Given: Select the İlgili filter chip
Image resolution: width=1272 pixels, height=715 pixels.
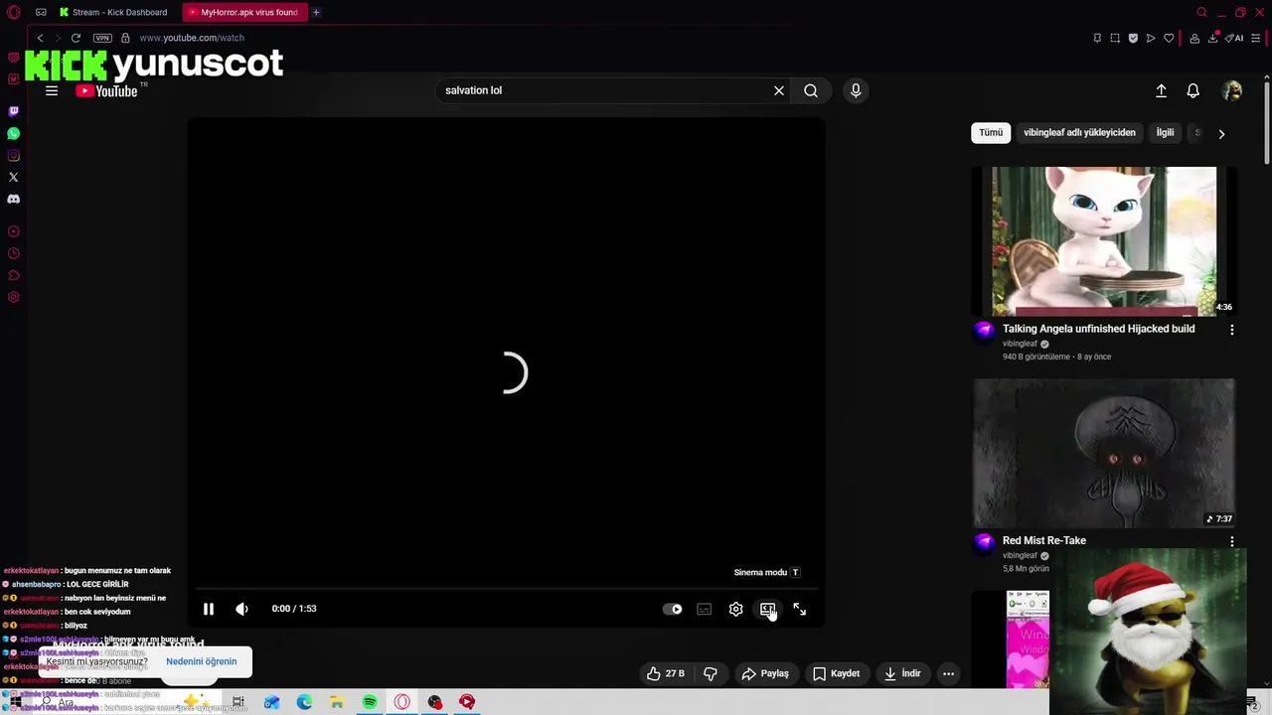Looking at the screenshot, I should pyautogui.click(x=1165, y=132).
